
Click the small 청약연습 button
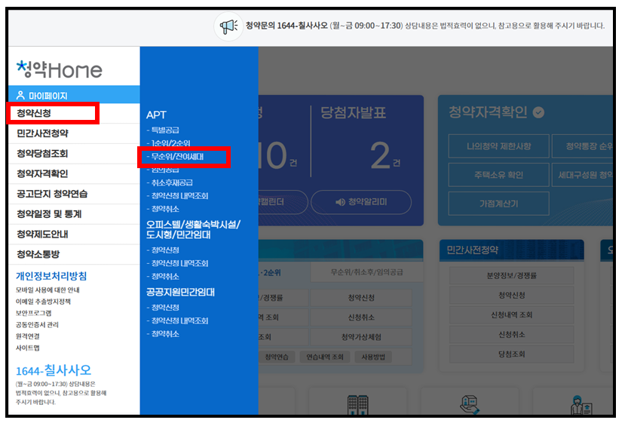pos(277,357)
